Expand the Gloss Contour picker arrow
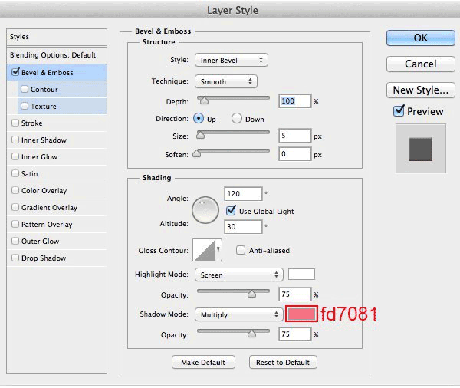The height and width of the screenshot is (388, 460). tap(219, 250)
